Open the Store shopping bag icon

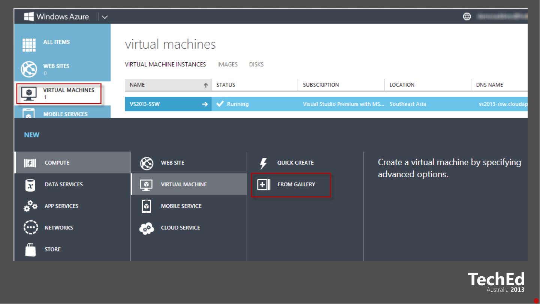[x=30, y=250]
